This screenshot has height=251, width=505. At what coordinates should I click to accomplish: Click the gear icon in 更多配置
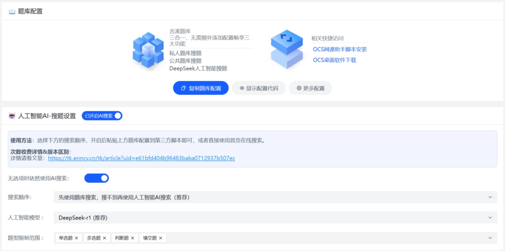coord(299,88)
